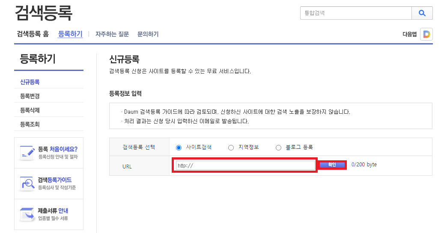This screenshot has height=233, width=441.
Task: Click the 확인 button next to URL
Action: click(332, 165)
